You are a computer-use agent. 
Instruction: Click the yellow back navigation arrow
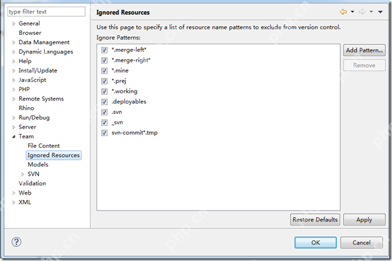coord(343,12)
